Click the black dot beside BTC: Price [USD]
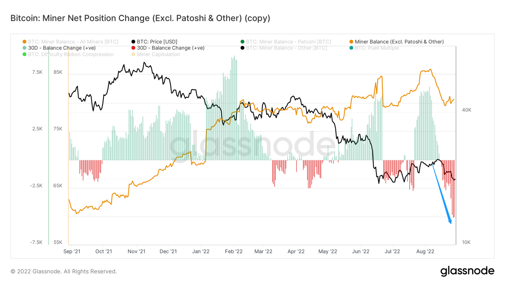505x284 pixels. tap(133, 42)
